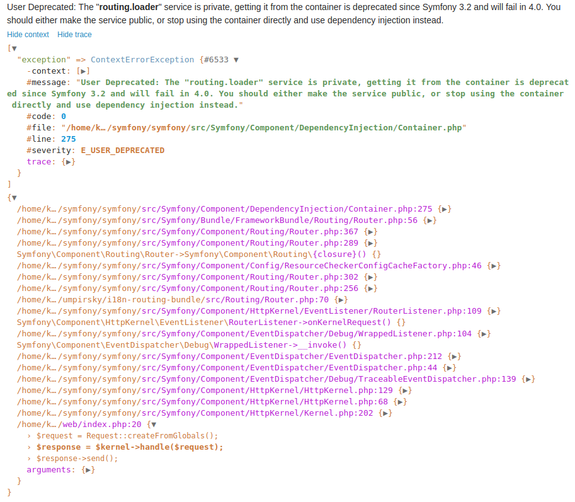The image size is (575, 502).
Task: Expand Kernel.php:202 frame
Action: [x=385, y=413]
